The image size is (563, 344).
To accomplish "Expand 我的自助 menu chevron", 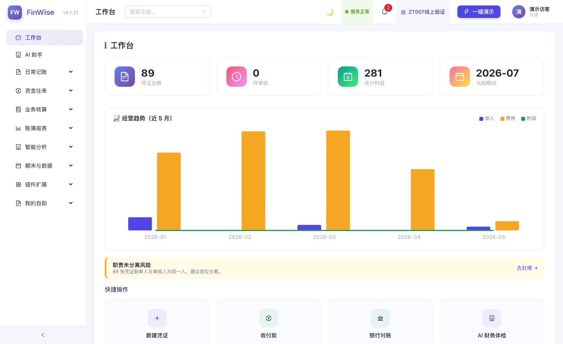I will point(71,203).
